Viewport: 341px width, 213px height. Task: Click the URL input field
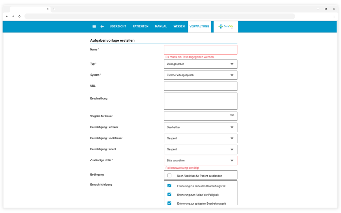click(x=200, y=86)
